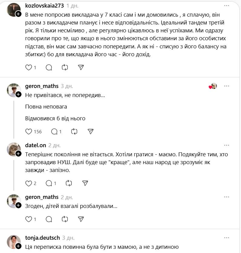Open more options for kozlovskaia273's comment
Viewport: 241px width, 253px height.
[x=226, y=6]
